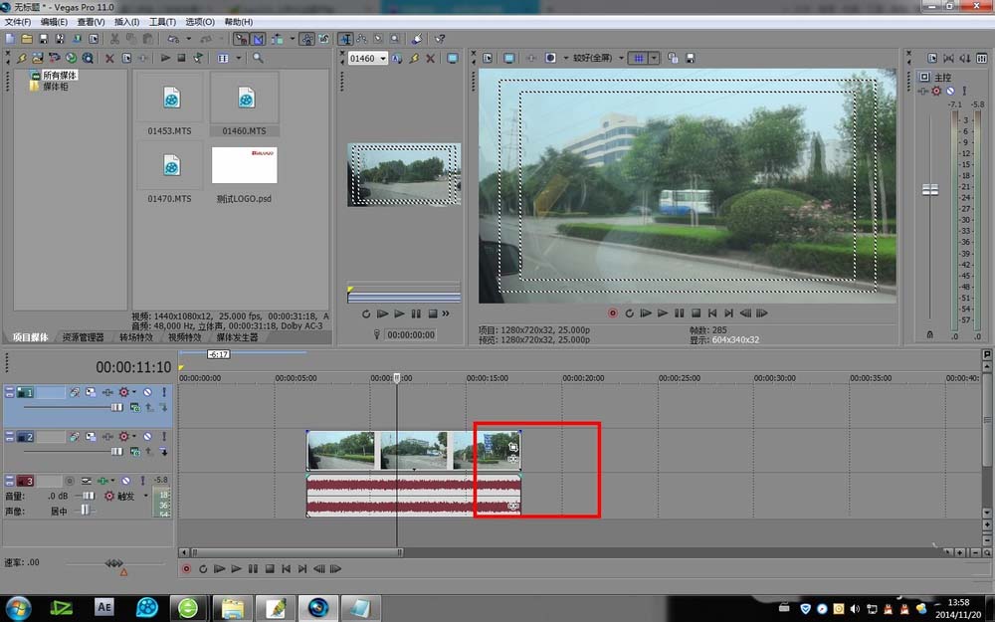Select the Zoom edit tool in the toolbar
995x622 pixels.
pyautogui.click(x=395, y=39)
